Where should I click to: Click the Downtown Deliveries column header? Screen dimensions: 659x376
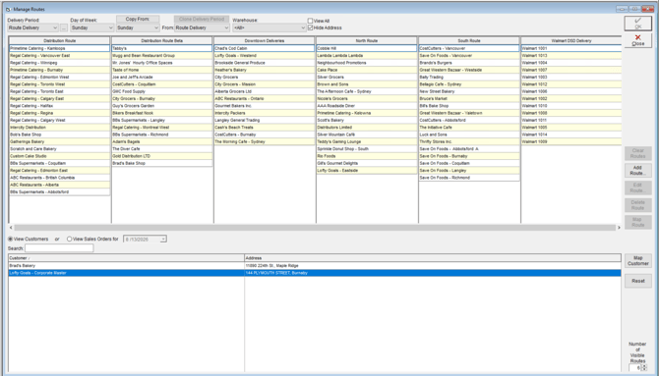(x=265, y=40)
